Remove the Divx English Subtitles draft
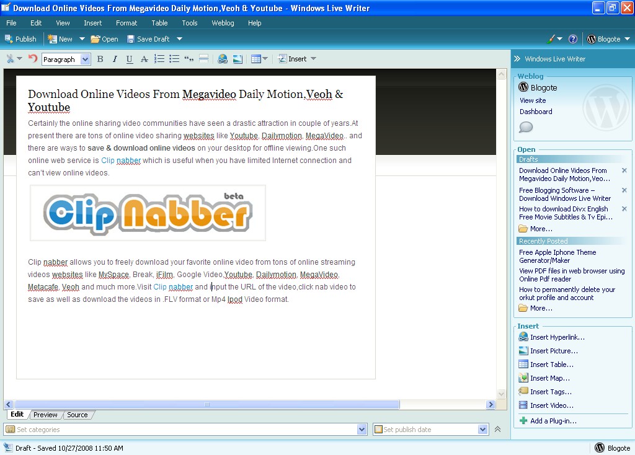The width and height of the screenshot is (635, 455). (624, 209)
